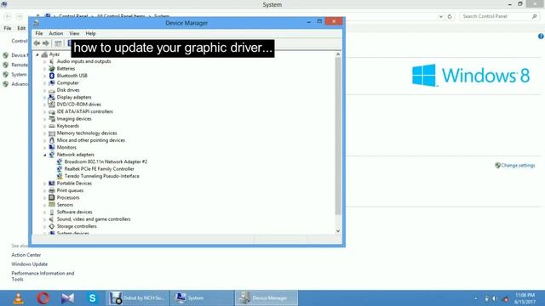Click the help icon in System window
This screenshot has height=306, width=545.
(541, 36)
